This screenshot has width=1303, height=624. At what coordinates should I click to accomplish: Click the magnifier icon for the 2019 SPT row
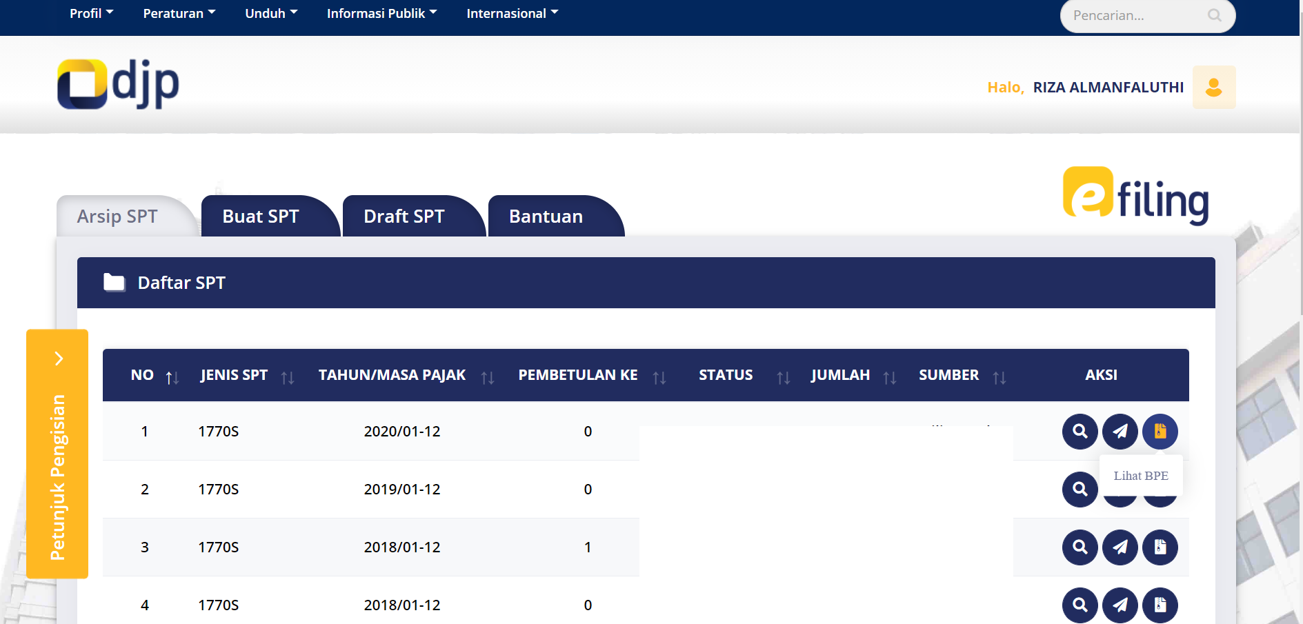click(x=1080, y=490)
